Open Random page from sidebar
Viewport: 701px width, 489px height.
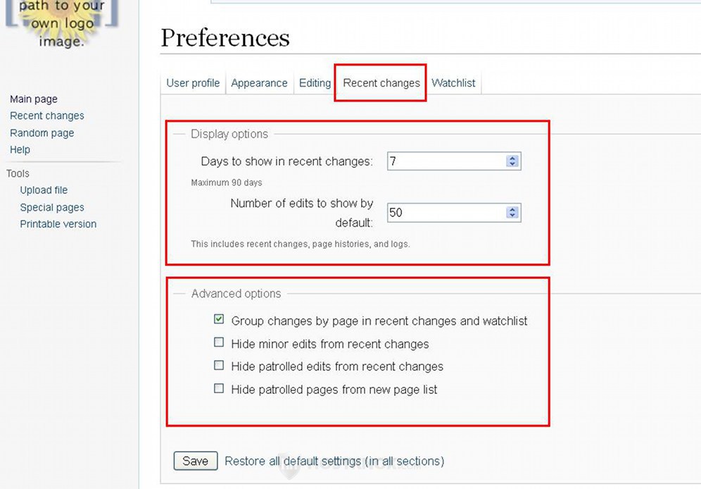[x=42, y=133]
